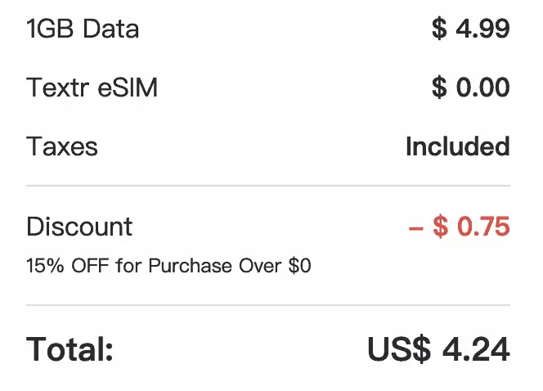Select the 4.24 total figure
This screenshot has width=543, height=391.
point(476,349)
